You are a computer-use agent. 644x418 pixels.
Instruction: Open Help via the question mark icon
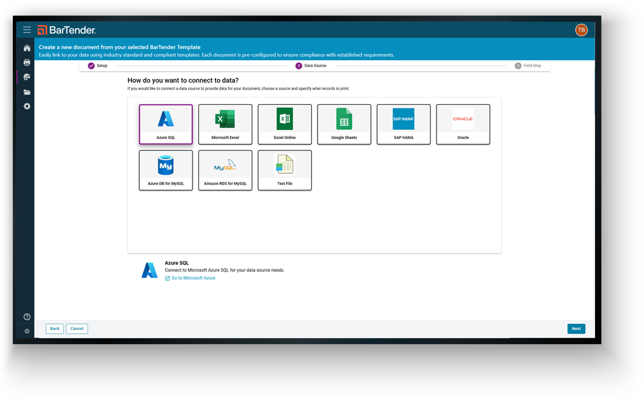(26, 316)
